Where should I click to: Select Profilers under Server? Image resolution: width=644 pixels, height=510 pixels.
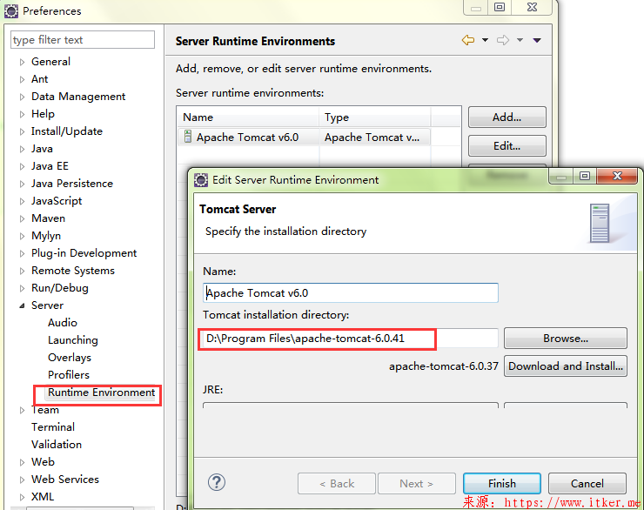click(69, 375)
